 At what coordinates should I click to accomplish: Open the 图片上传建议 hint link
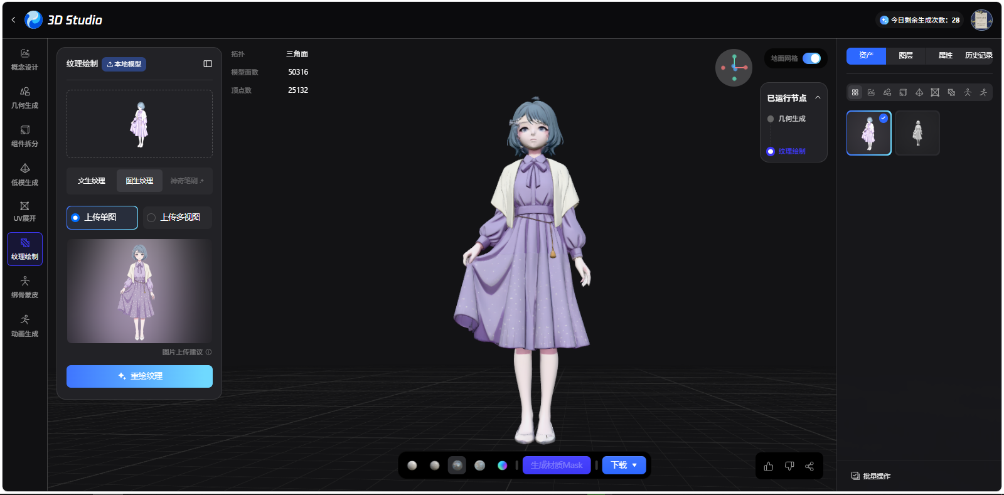(x=187, y=352)
